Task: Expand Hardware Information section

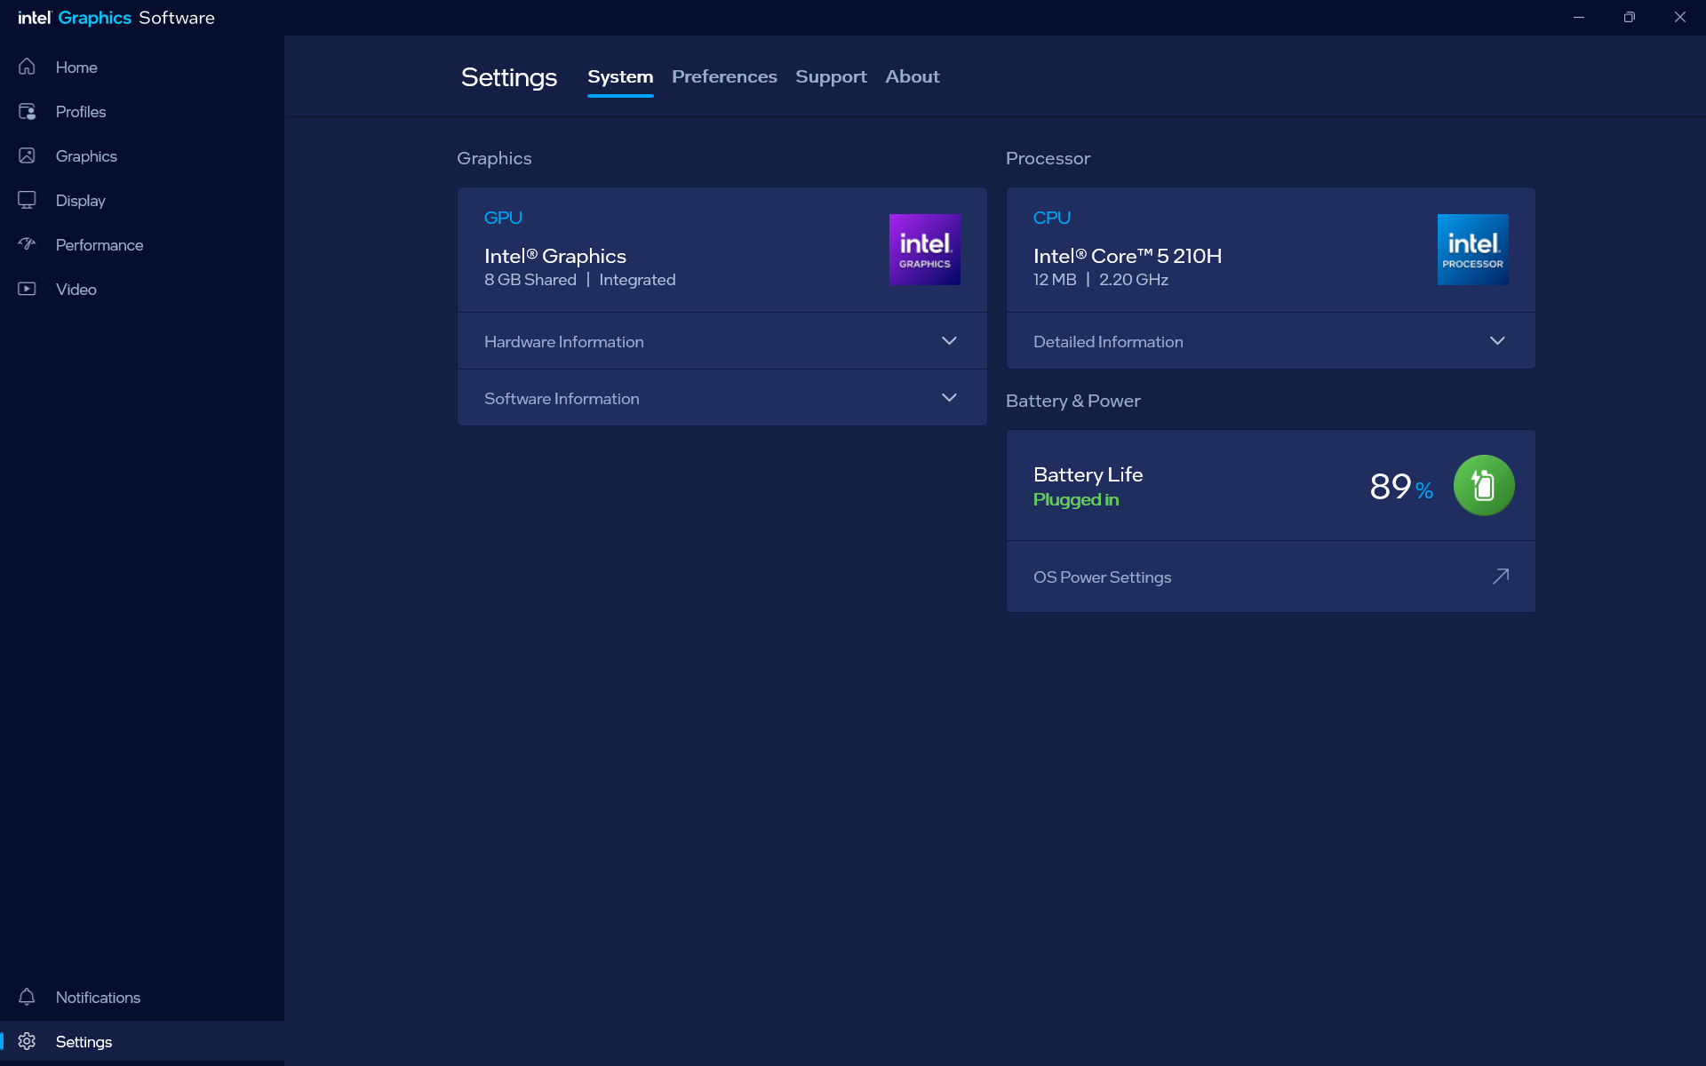Action: pyautogui.click(x=721, y=341)
